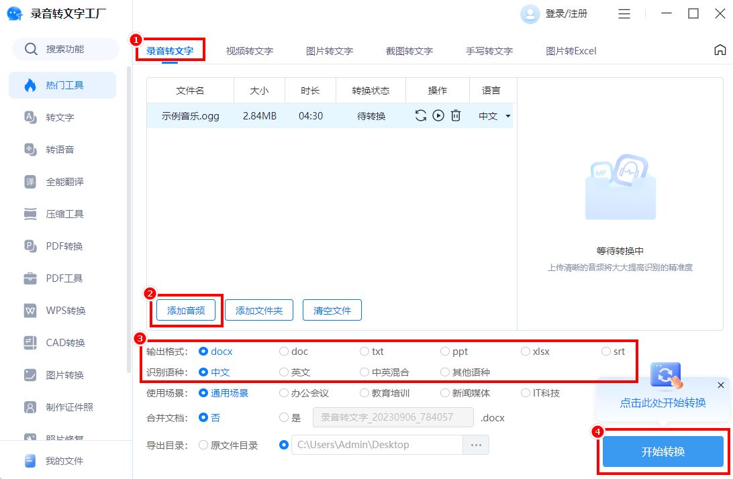Screen dimensions: 733x479
Task: Play the 示例音乐.ogg audio
Action: 438,115
